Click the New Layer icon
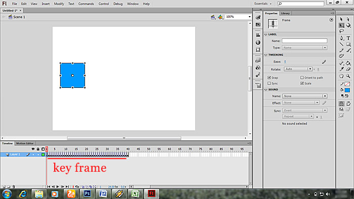The image size is (354, 199). (4, 186)
